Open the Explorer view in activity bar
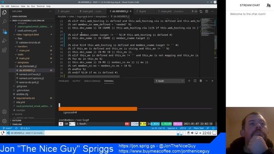Screen dimensions: 274x154 point(4,12)
